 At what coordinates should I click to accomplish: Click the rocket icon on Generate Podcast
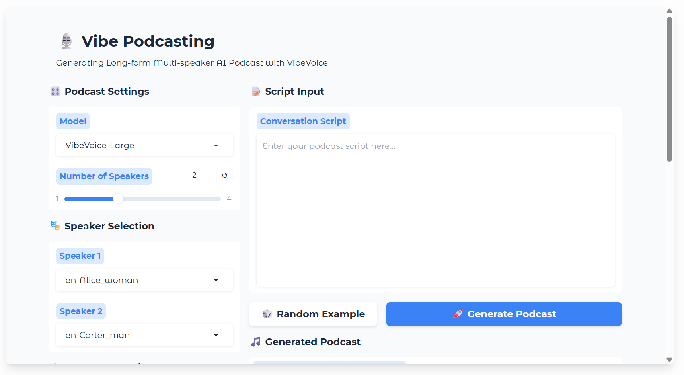click(458, 314)
